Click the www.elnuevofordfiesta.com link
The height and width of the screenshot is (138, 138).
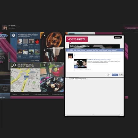pyautogui.click(x=100, y=63)
